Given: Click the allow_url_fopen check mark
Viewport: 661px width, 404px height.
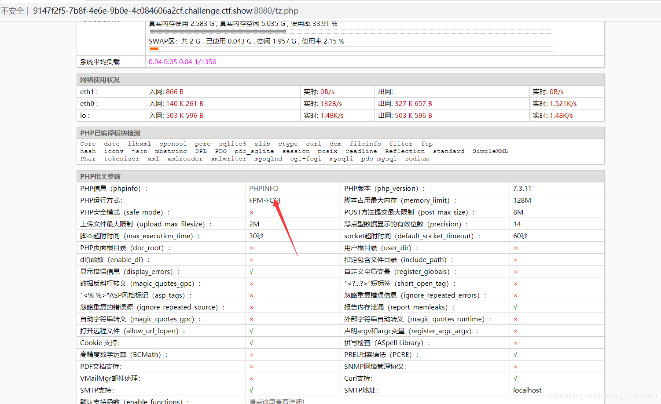Looking at the screenshot, I should [x=251, y=331].
